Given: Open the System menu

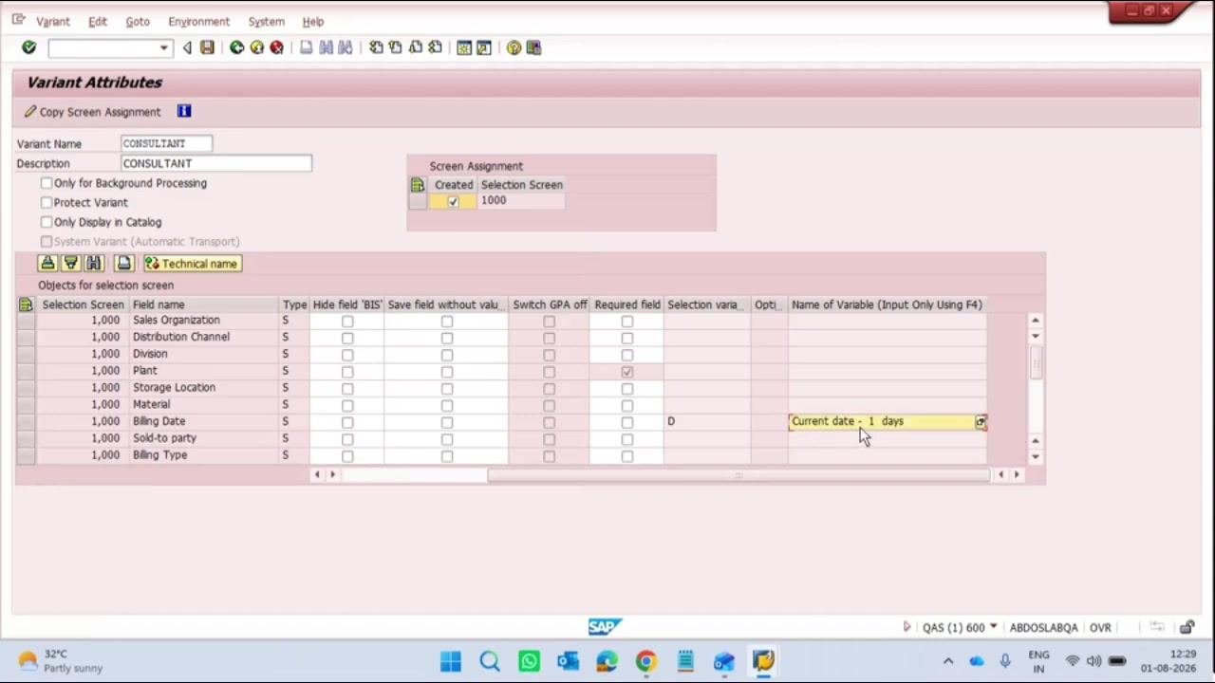Looking at the screenshot, I should click(x=266, y=21).
